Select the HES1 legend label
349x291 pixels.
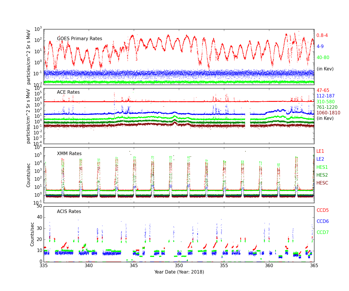tap(322, 167)
